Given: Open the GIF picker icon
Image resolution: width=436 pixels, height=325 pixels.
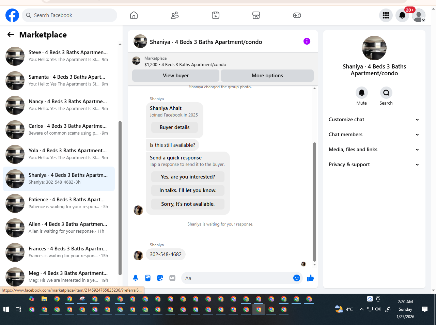Looking at the screenshot, I should click(172, 278).
